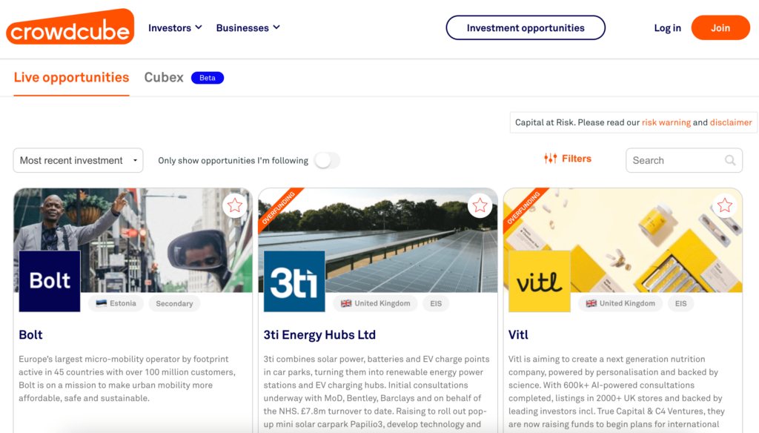Image resolution: width=759 pixels, height=433 pixels.
Task: Open the risk warning link
Action: pos(666,122)
